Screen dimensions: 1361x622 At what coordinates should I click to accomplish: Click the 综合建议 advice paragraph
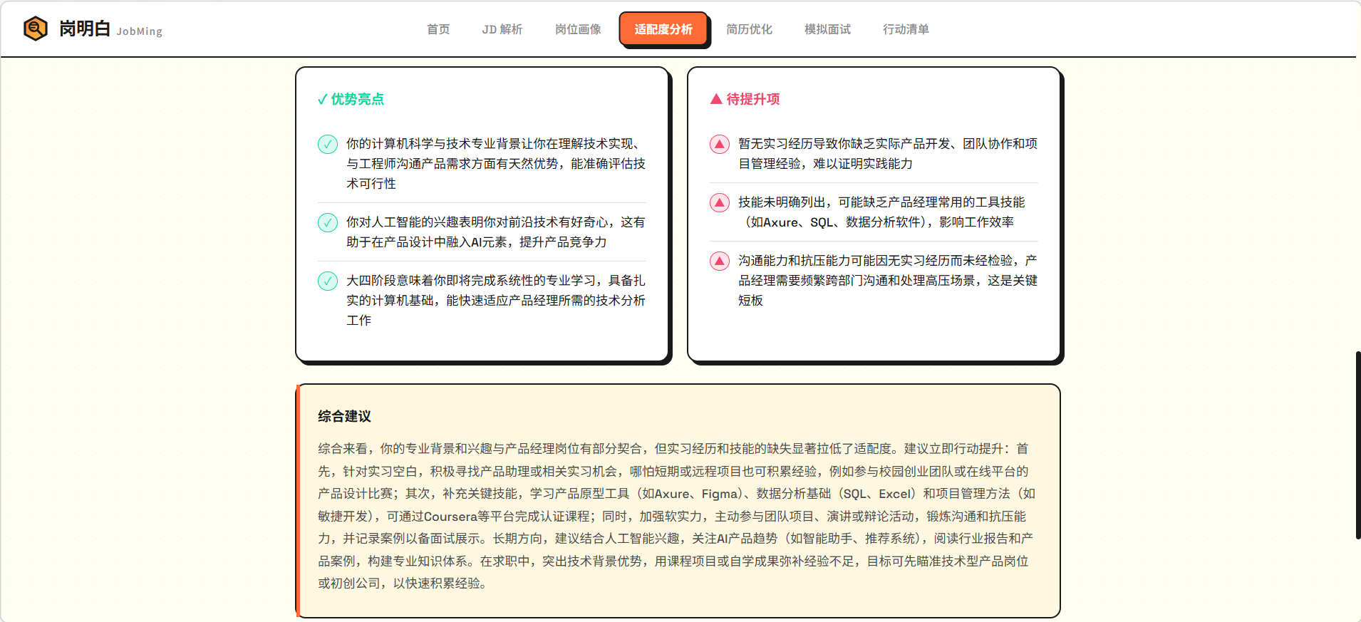click(x=677, y=516)
